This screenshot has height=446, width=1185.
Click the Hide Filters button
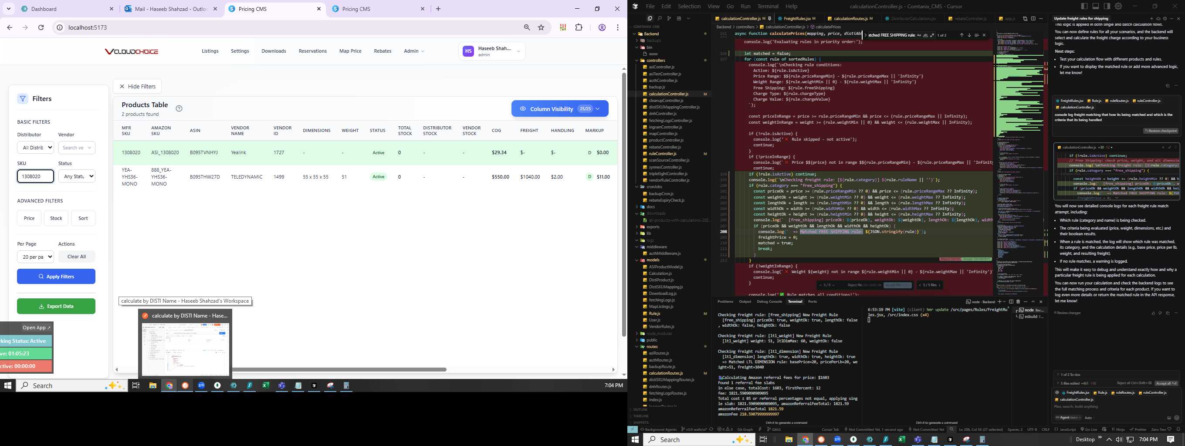(x=137, y=86)
